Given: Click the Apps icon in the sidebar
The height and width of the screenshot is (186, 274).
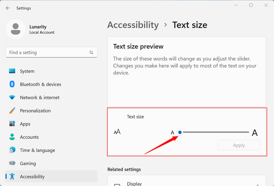Looking at the screenshot, I should 12,124.
